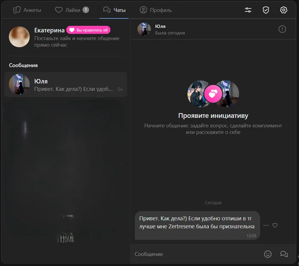Click the quick replies bubbles icon
The image size is (299, 266).
pos(284,254)
